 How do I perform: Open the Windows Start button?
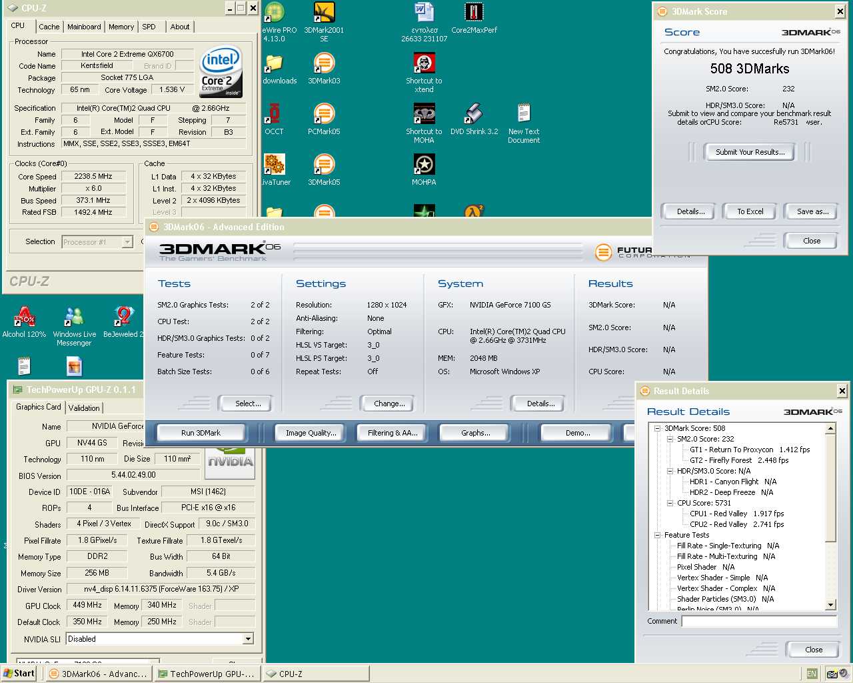point(19,674)
